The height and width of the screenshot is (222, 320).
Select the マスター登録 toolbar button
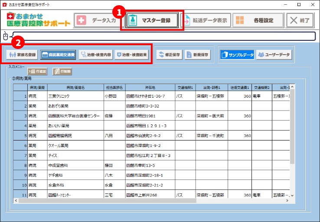(x=152, y=20)
